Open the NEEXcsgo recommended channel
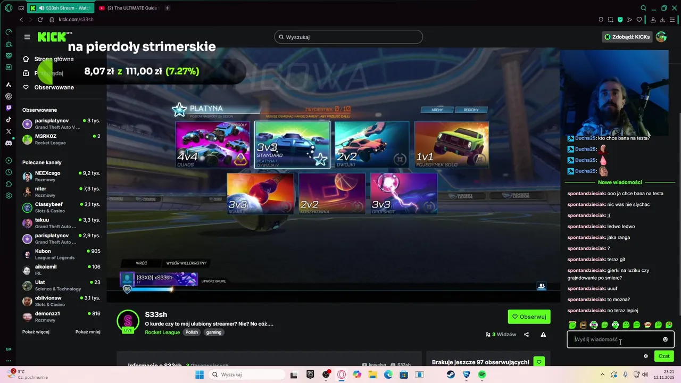The width and height of the screenshot is (681, 383). pos(61,176)
